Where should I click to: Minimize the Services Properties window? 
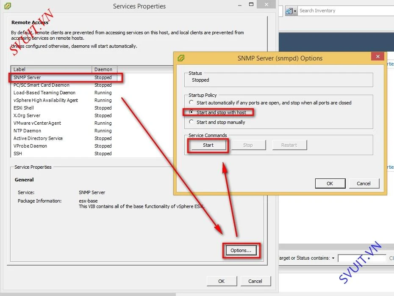tap(240, 5)
